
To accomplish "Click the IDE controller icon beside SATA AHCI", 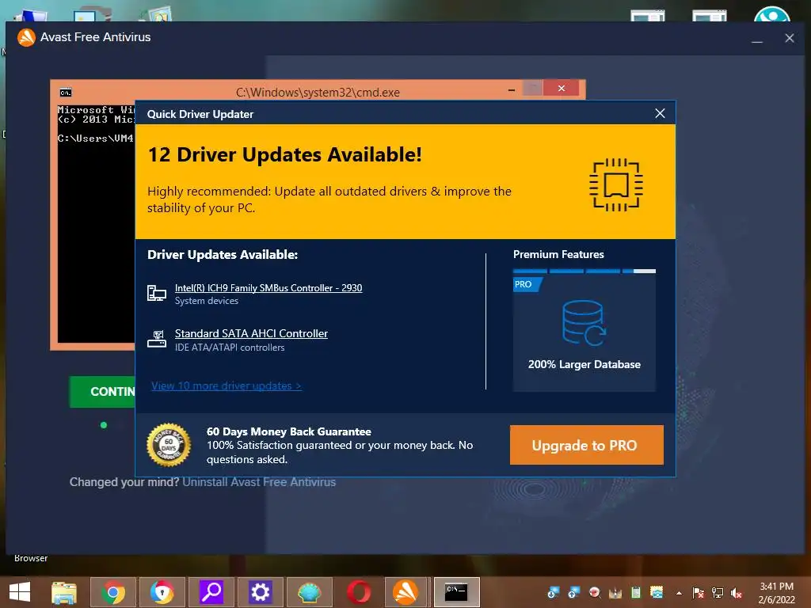I will pos(157,339).
